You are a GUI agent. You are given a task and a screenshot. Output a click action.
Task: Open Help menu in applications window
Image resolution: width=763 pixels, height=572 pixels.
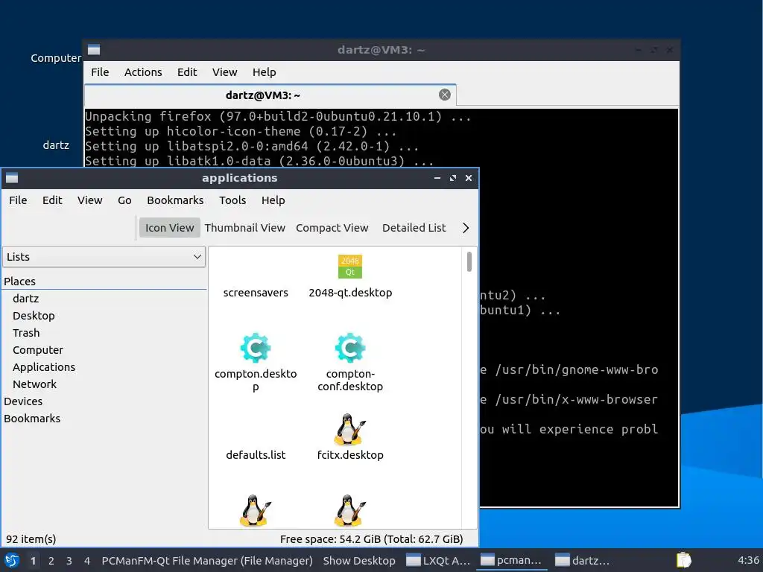pos(273,200)
